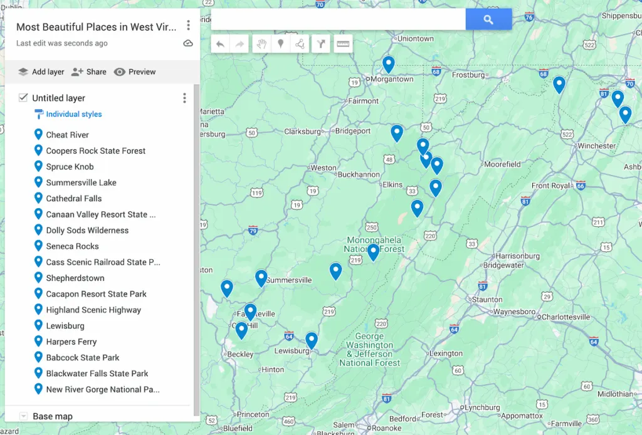The height and width of the screenshot is (435, 642).
Task: Click the blue search button
Action: (x=488, y=19)
